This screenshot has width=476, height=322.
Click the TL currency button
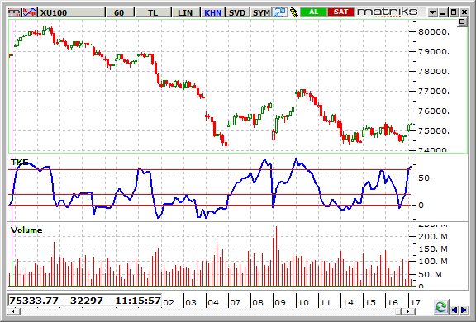coord(153,12)
